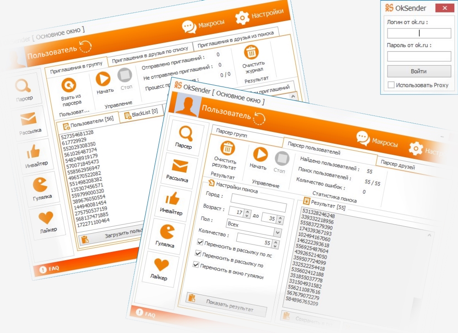Open Инвайтер thumbs-up icon in front window sidebar
The width and height of the screenshot is (458, 333).
tap(173, 199)
